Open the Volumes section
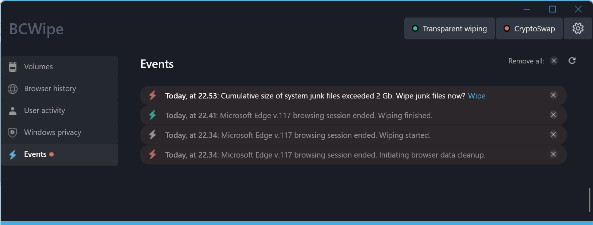The width and height of the screenshot is (593, 225). [x=59, y=67]
